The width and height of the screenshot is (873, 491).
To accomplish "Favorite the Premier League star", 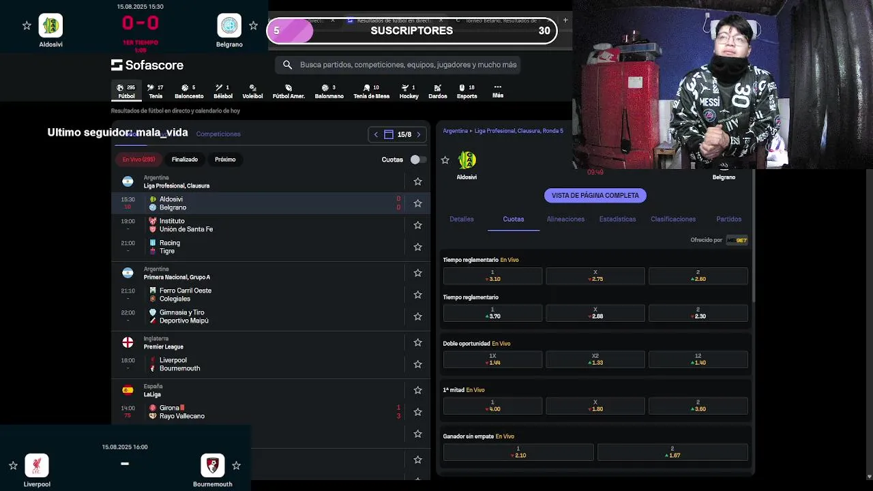I will click(417, 342).
